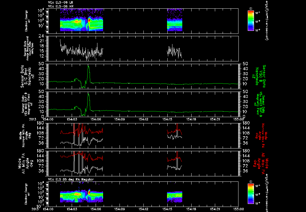Image resolution: width=306 pixels, height=212 pixels.
Task: Click the MAG SAF-B magnetic field peak
Action: (x=88, y=94)
